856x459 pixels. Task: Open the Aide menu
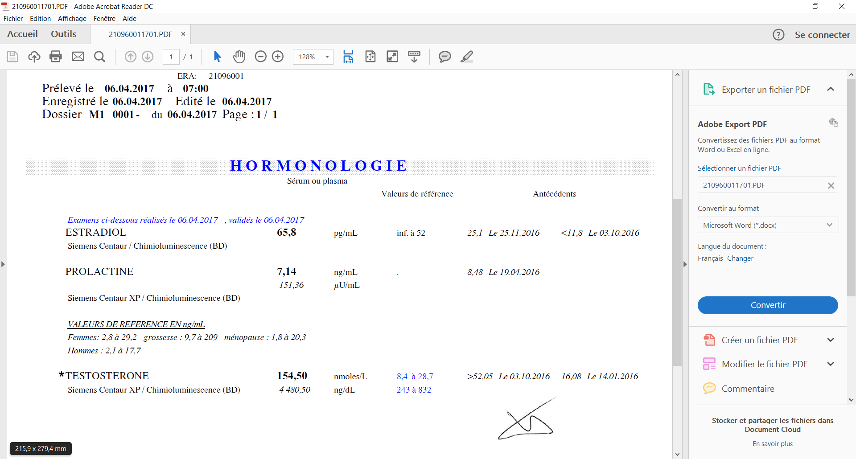tap(129, 19)
